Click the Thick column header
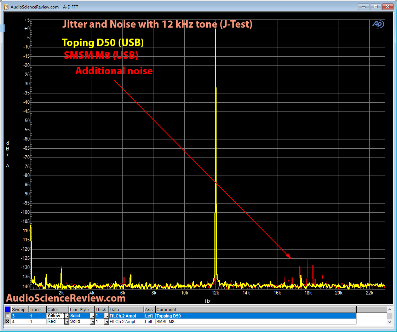The image size is (397, 332). [x=102, y=309]
